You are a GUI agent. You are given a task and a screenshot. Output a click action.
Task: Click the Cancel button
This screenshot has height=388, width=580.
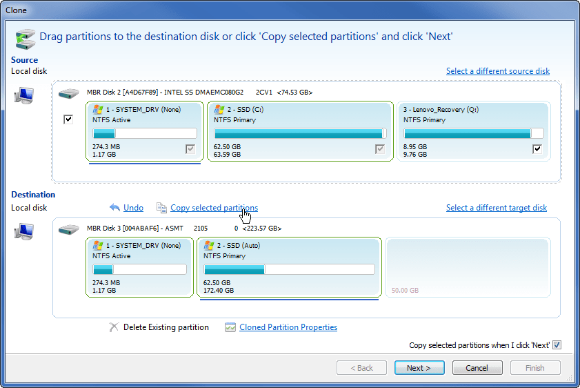(477, 368)
